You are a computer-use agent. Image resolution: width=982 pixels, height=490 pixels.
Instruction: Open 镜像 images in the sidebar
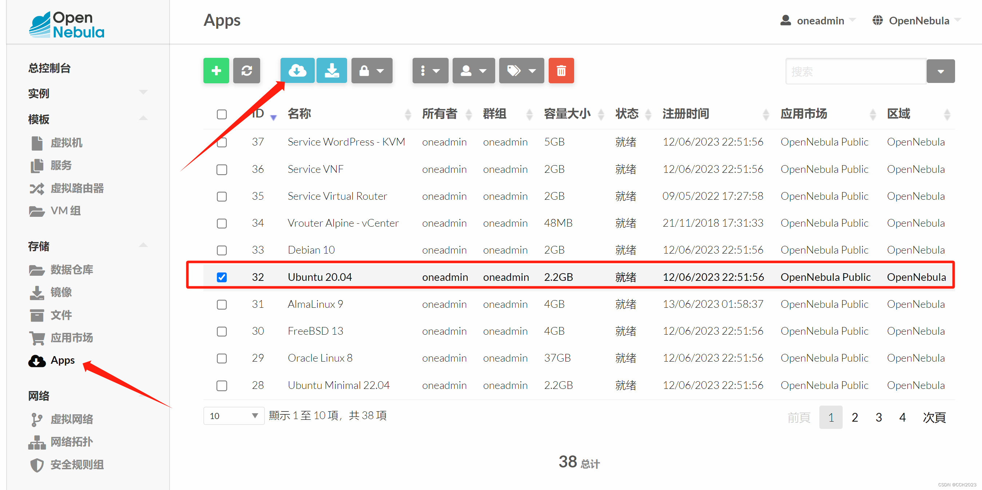[x=61, y=292]
